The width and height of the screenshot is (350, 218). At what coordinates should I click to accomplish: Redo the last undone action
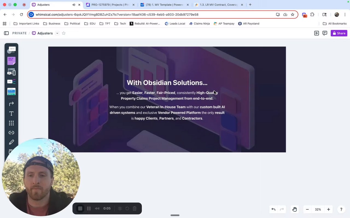point(282,209)
